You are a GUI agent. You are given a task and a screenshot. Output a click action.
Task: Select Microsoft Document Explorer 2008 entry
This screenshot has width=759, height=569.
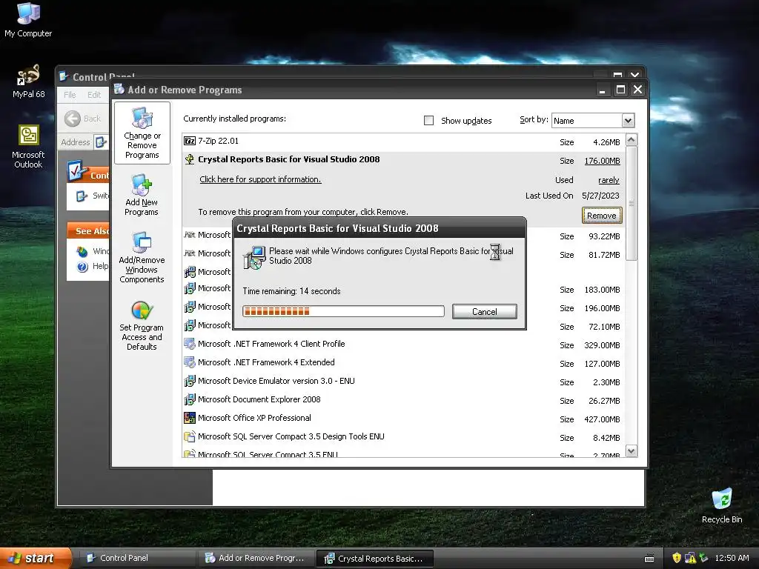click(404, 399)
